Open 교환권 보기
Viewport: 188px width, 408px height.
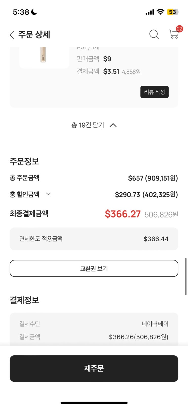pos(94,268)
